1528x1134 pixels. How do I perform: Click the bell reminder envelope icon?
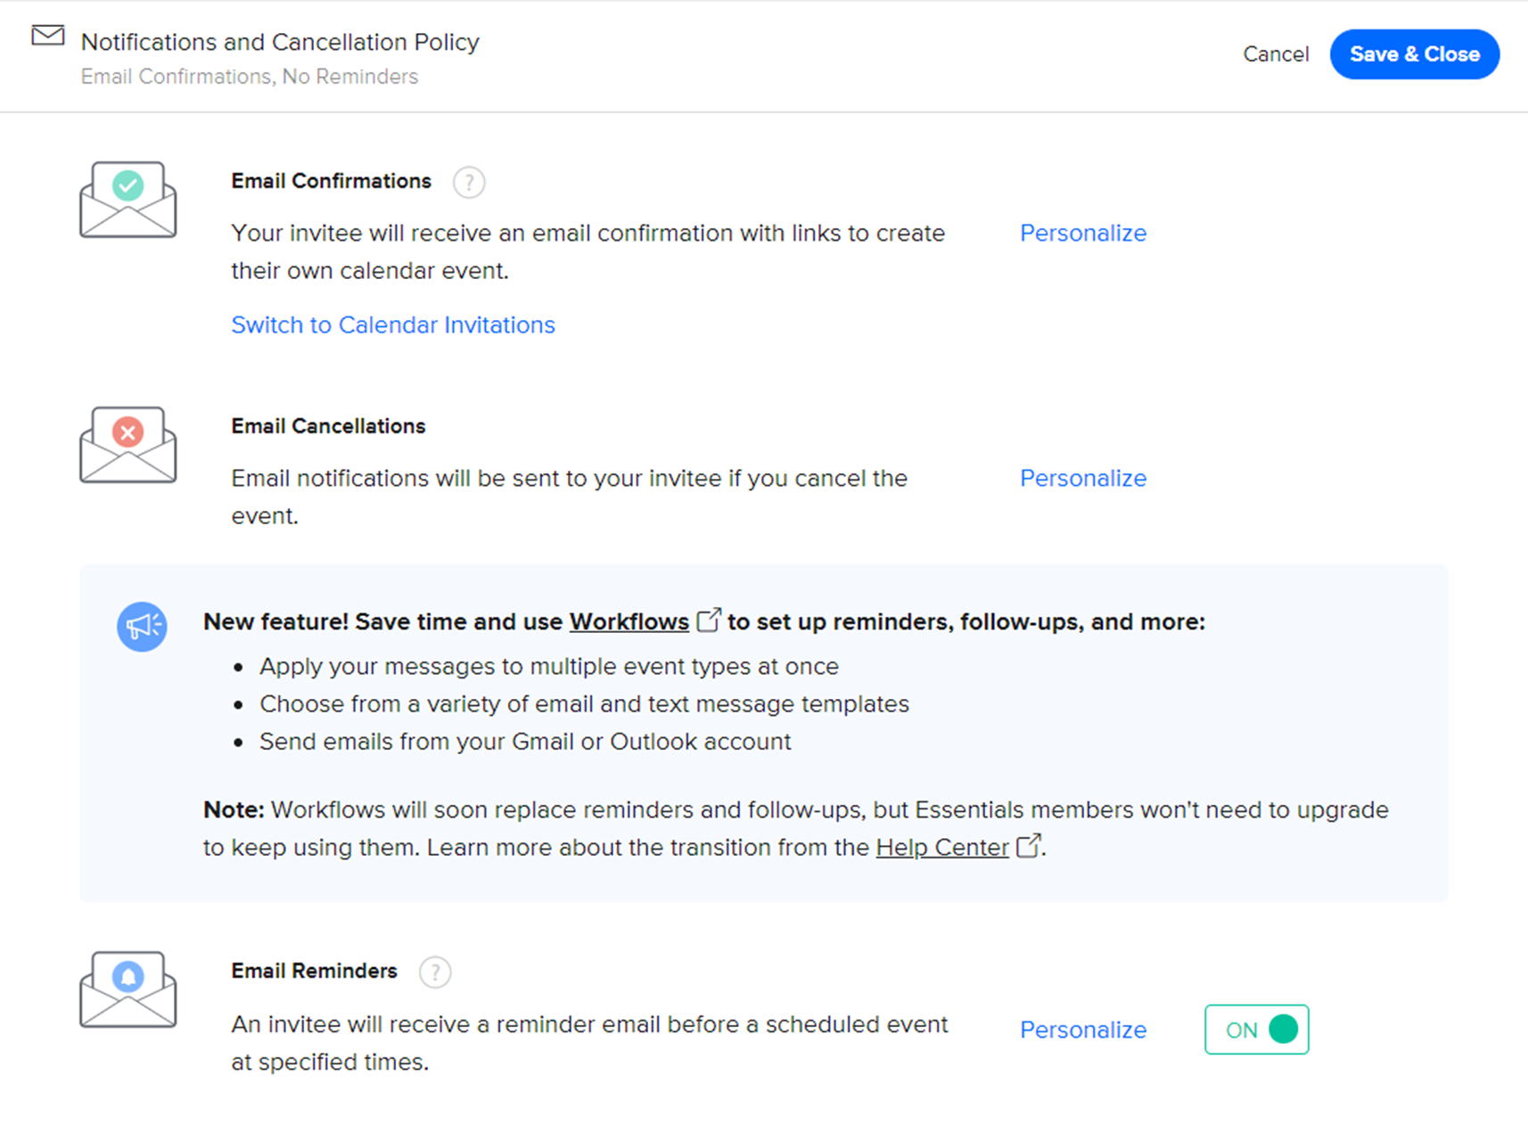pyautogui.click(x=128, y=990)
